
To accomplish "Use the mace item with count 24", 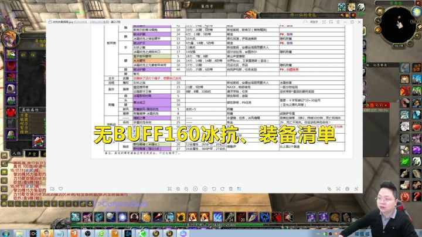I will pos(229,217).
